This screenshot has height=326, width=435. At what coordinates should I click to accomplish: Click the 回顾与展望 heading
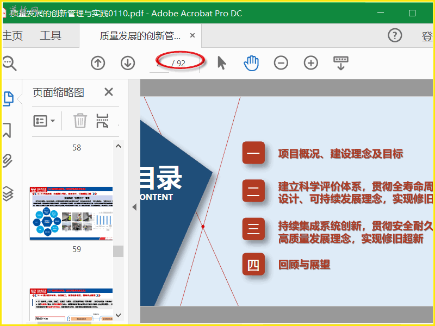(304, 265)
